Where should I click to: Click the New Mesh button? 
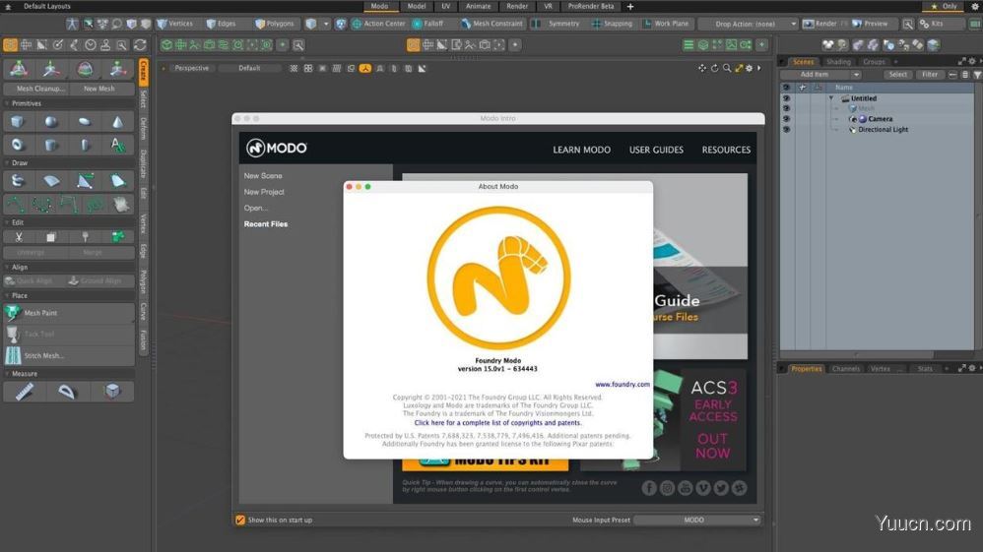click(x=99, y=89)
